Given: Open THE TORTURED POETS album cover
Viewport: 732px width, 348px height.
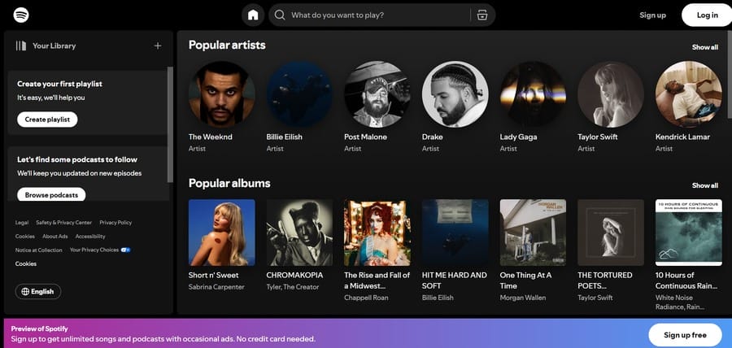Looking at the screenshot, I should pyautogui.click(x=611, y=233).
